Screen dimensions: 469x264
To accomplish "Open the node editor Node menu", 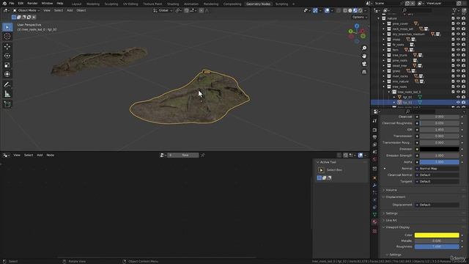I will [51, 155].
